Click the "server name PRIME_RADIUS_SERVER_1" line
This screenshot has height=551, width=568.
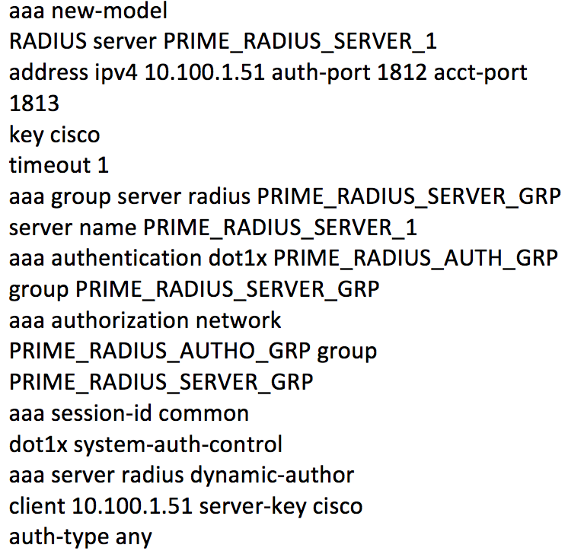pos(212,227)
